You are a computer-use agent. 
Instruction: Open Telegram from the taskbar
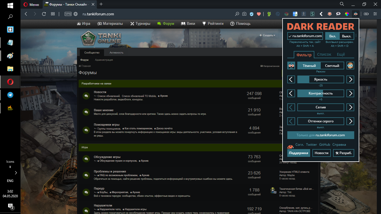point(10,95)
